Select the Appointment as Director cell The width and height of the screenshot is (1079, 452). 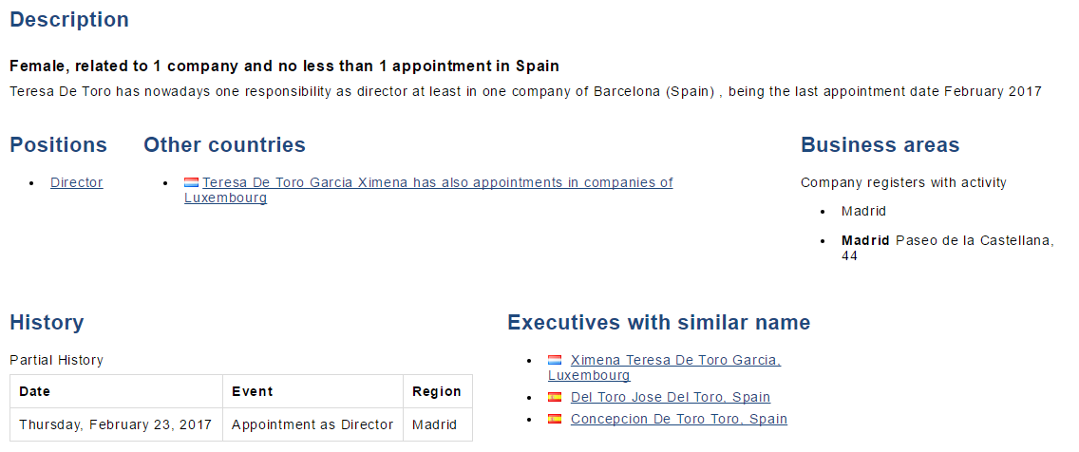pos(313,424)
